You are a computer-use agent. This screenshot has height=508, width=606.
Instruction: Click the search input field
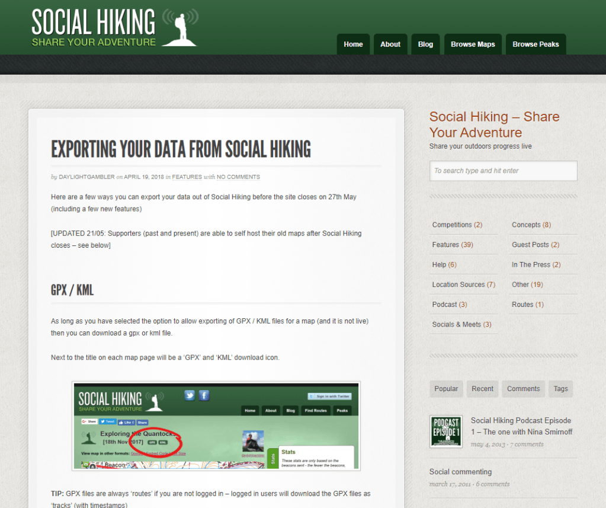(x=503, y=171)
